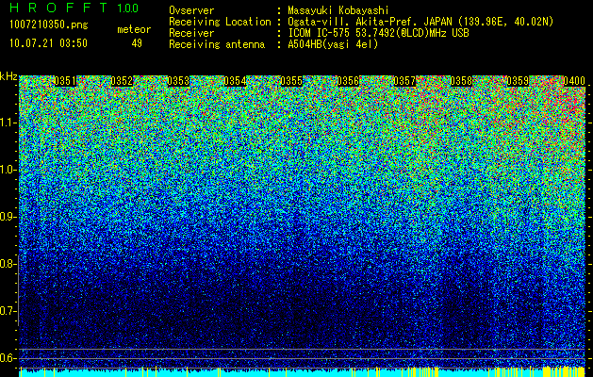Screen dimensions: 593x377
Task: Click the kHz axis unit label
Action: pos(8,76)
